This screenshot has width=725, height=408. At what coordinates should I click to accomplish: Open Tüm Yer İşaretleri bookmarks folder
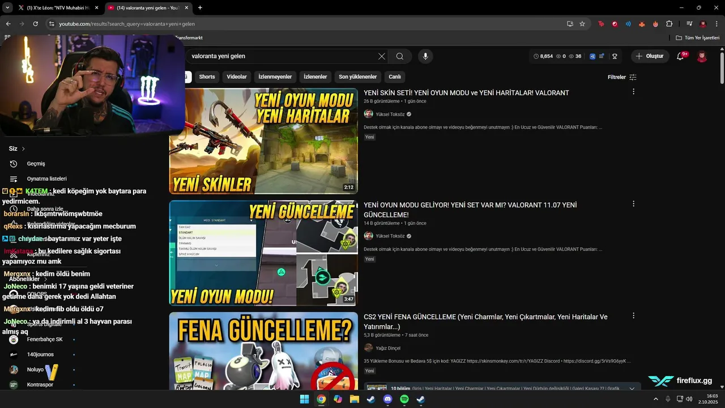point(697,38)
